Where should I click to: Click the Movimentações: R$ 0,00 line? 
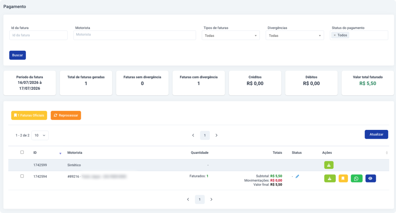(263, 181)
